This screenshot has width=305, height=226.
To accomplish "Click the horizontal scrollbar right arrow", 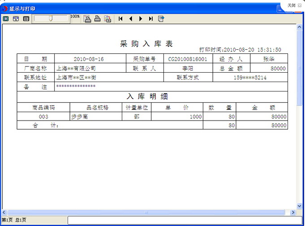I will pyautogui.click(x=293, y=212).
